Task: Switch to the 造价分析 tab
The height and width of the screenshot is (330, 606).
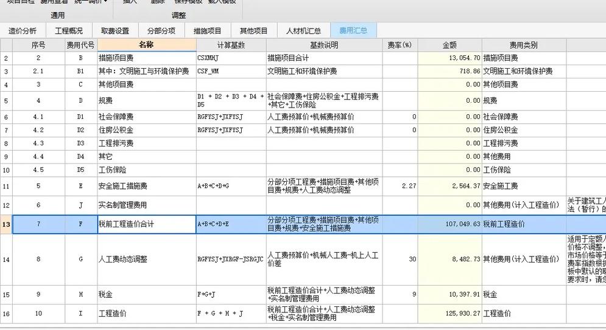Action: [x=23, y=30]
